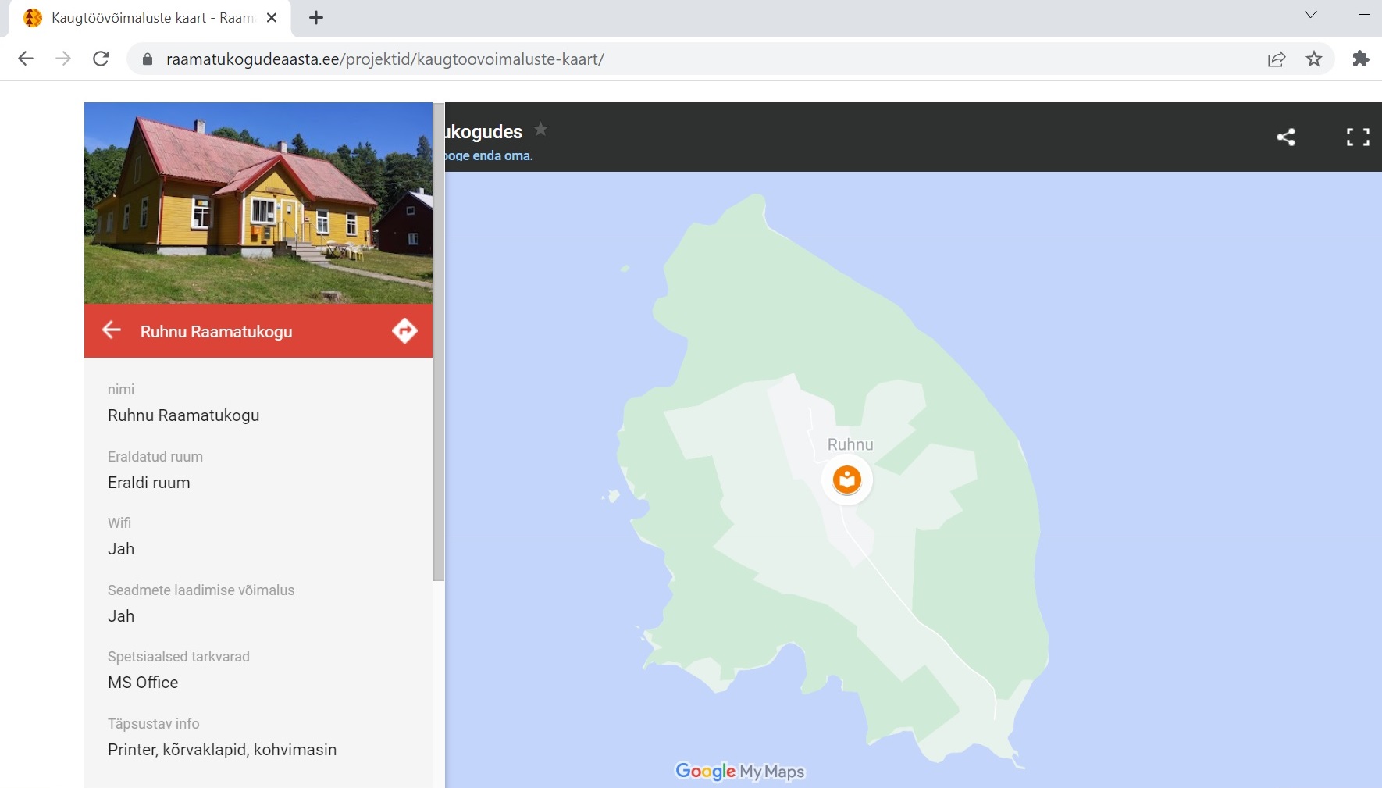Open a new browser tab
The width and height of the screenshot is (1382, 788).
click(x=316, y=18)
